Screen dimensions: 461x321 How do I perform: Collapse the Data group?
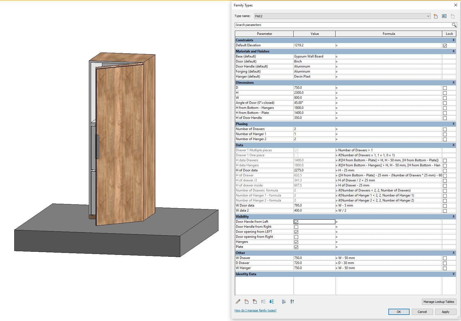click(453, 145)
